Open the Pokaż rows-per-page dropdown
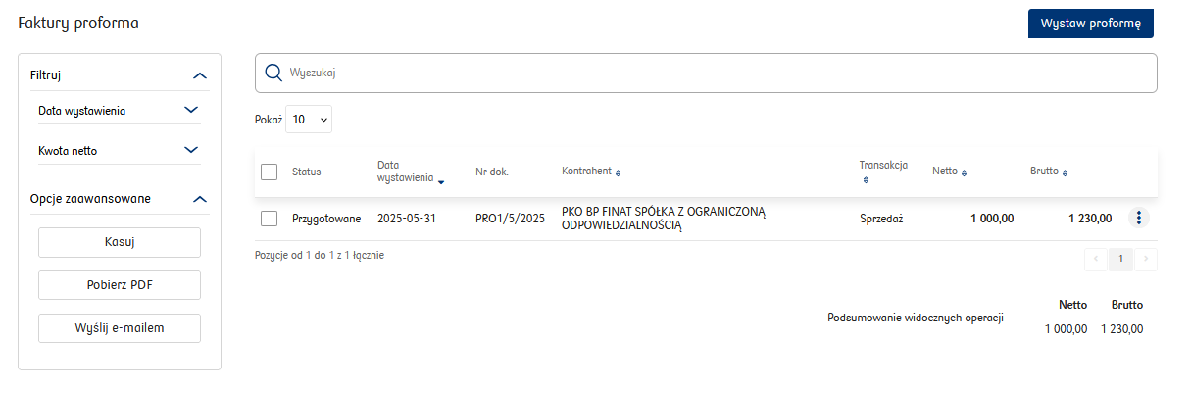 309,119
